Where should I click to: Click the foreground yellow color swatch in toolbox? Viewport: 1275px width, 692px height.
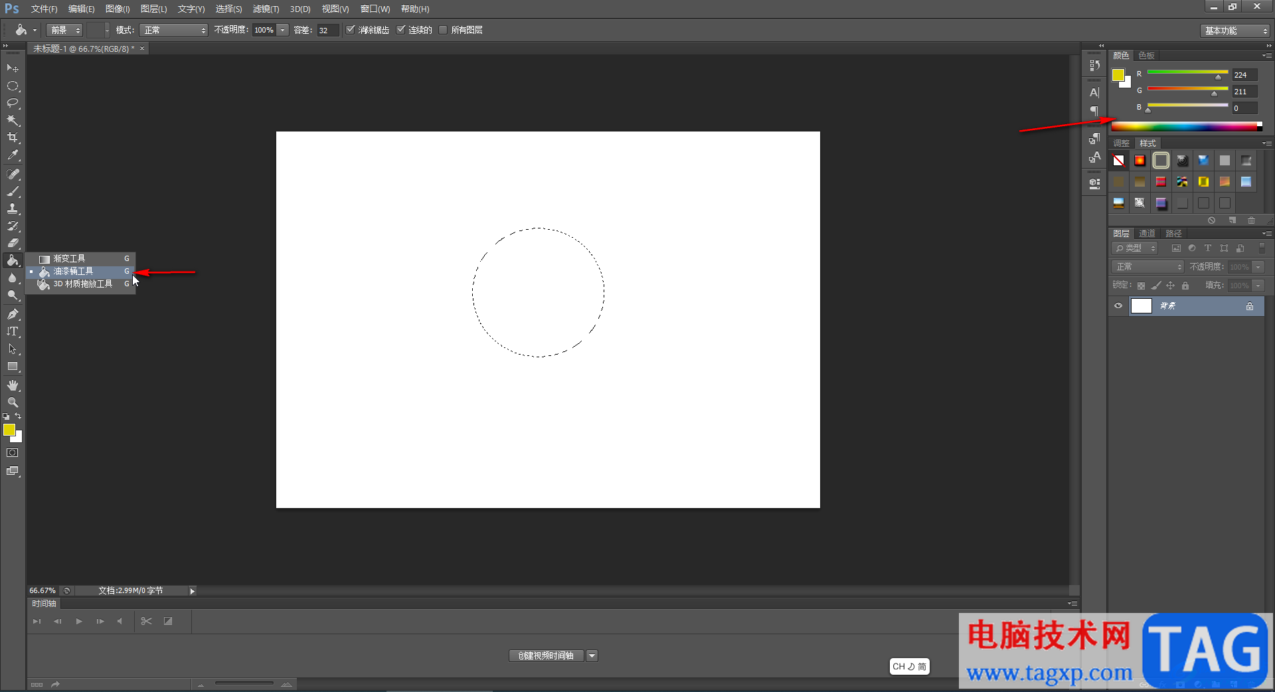coord(9,430)
